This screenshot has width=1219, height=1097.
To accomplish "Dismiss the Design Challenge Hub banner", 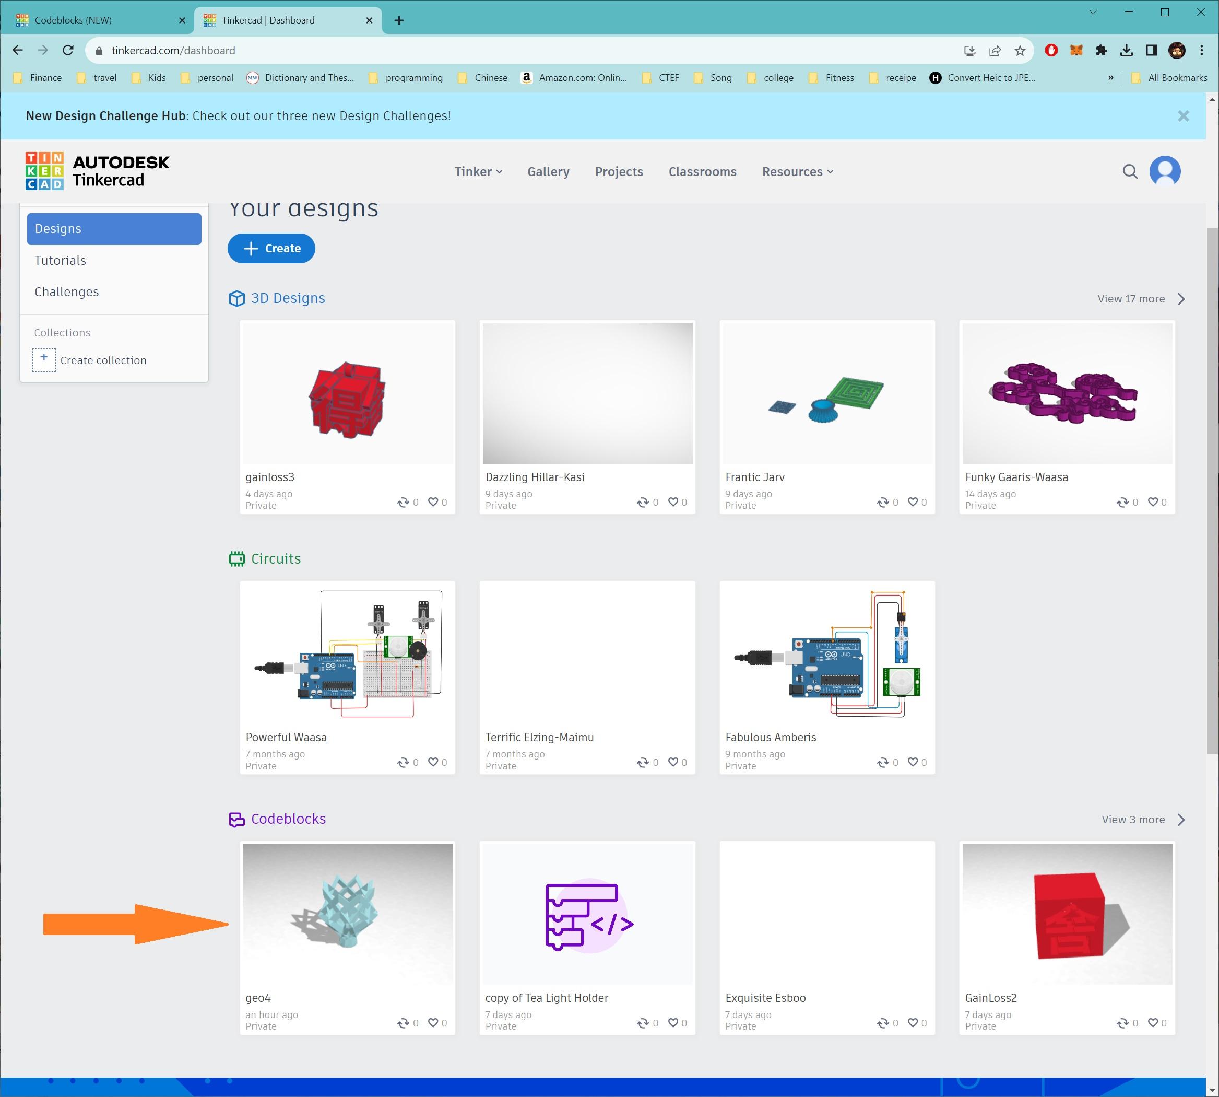I will [1183, 116].
